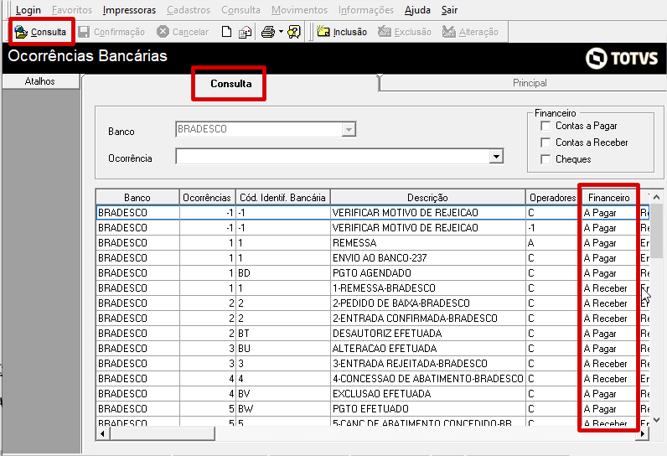Select the DESAUTORIZ EFETUADA row
This screenshot has height=456, width=667.
(x=373, y=334)
